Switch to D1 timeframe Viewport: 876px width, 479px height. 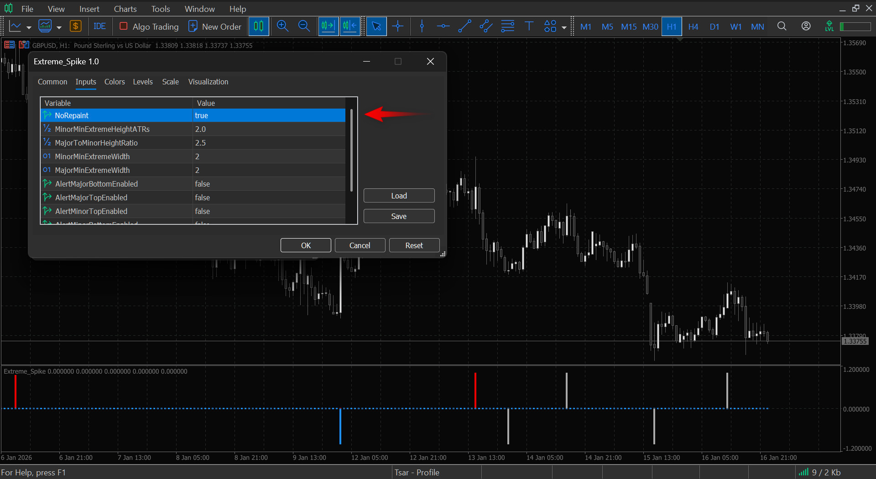(x=714, y=27)
